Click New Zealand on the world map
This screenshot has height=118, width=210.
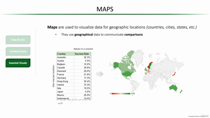tap(181, 91)
